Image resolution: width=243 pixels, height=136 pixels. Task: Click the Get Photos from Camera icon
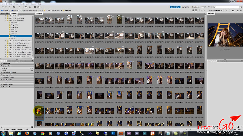26,7
